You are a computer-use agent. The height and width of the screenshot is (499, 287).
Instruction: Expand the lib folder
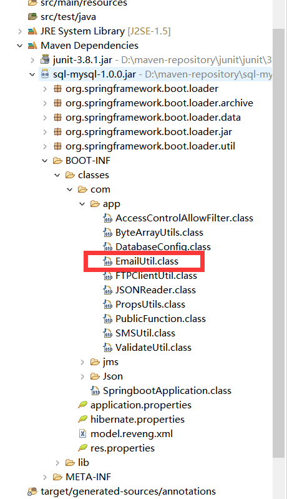coord(57,462)
